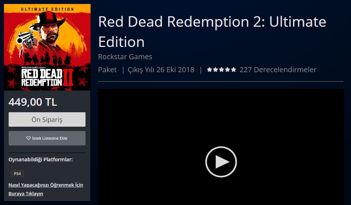Pre-order using the Ön Sipariş button
The width and height of the screenshot is (351, 205).
pos(47,119)
